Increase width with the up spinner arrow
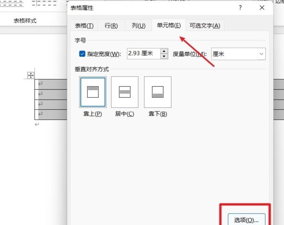The height and width of the screenshot is (225, 284). (x=164, y=51)
